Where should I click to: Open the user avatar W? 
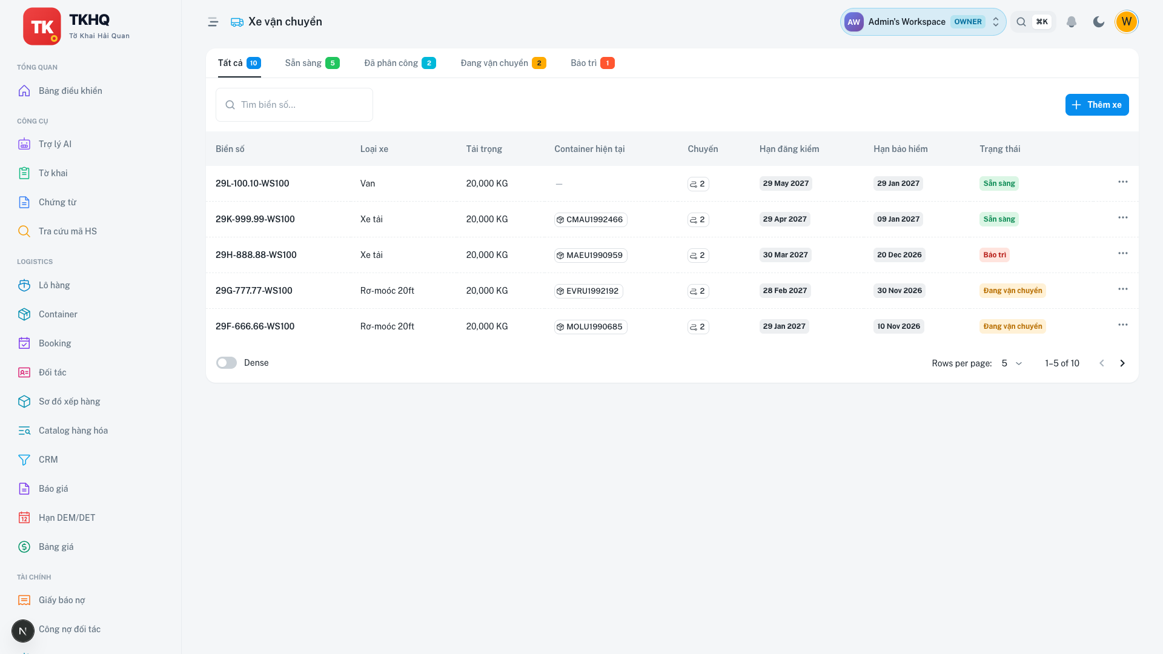(1126, 22)
